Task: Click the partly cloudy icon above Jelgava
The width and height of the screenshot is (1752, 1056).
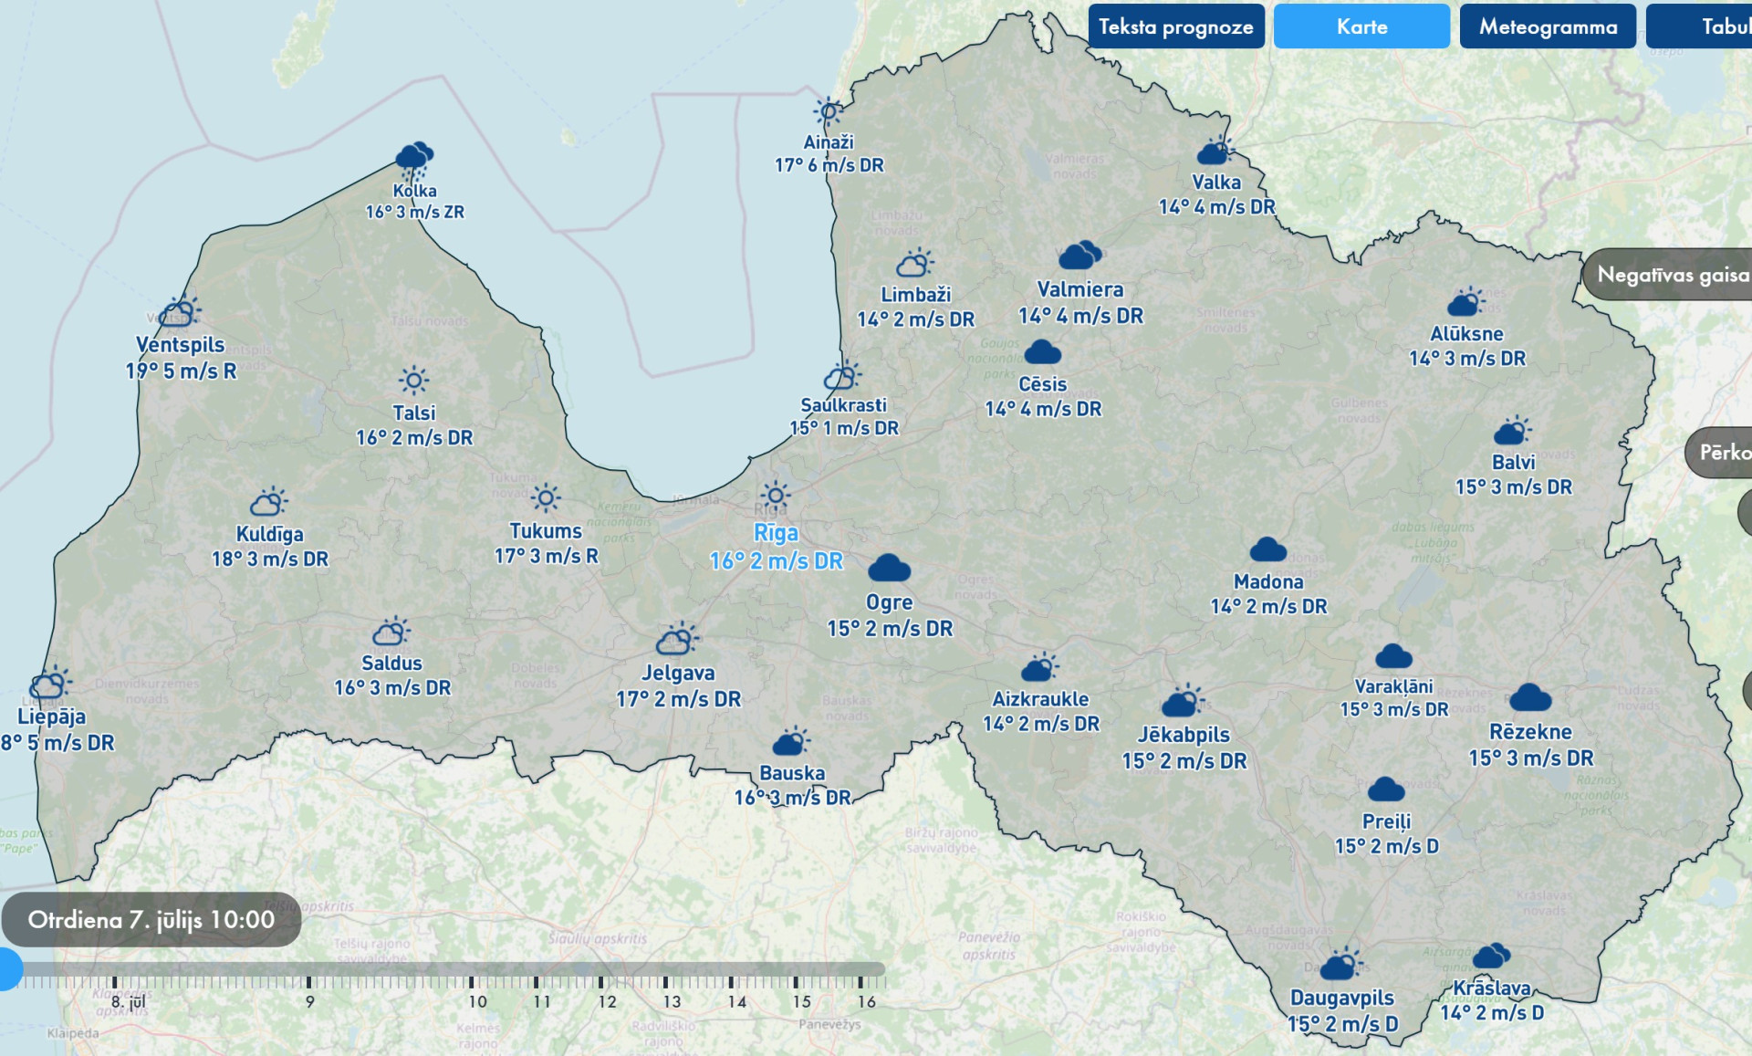Action: point(678,639)
